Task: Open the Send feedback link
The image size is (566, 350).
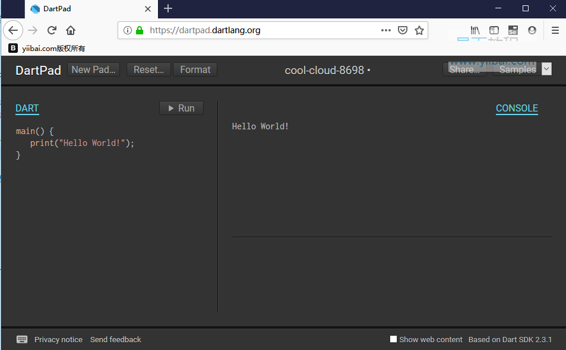Action: [x=115, y=339]
